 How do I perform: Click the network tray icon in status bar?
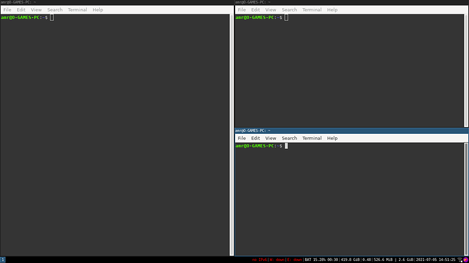point(460,260)
